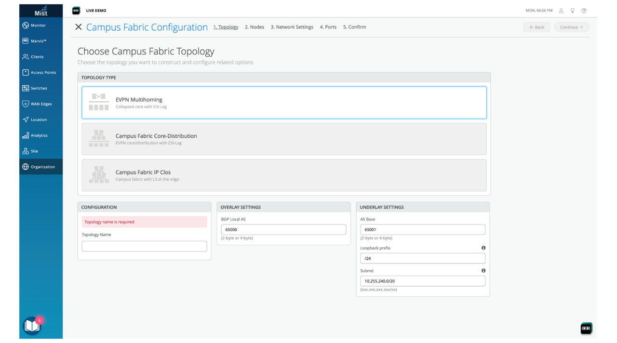Jump to the 5. Confirm step
The height and width of the screenshot is (343, 617).
pyautogui.click(x=354, y=27)
